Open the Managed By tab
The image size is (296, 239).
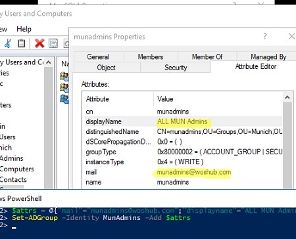click(268, 57)
